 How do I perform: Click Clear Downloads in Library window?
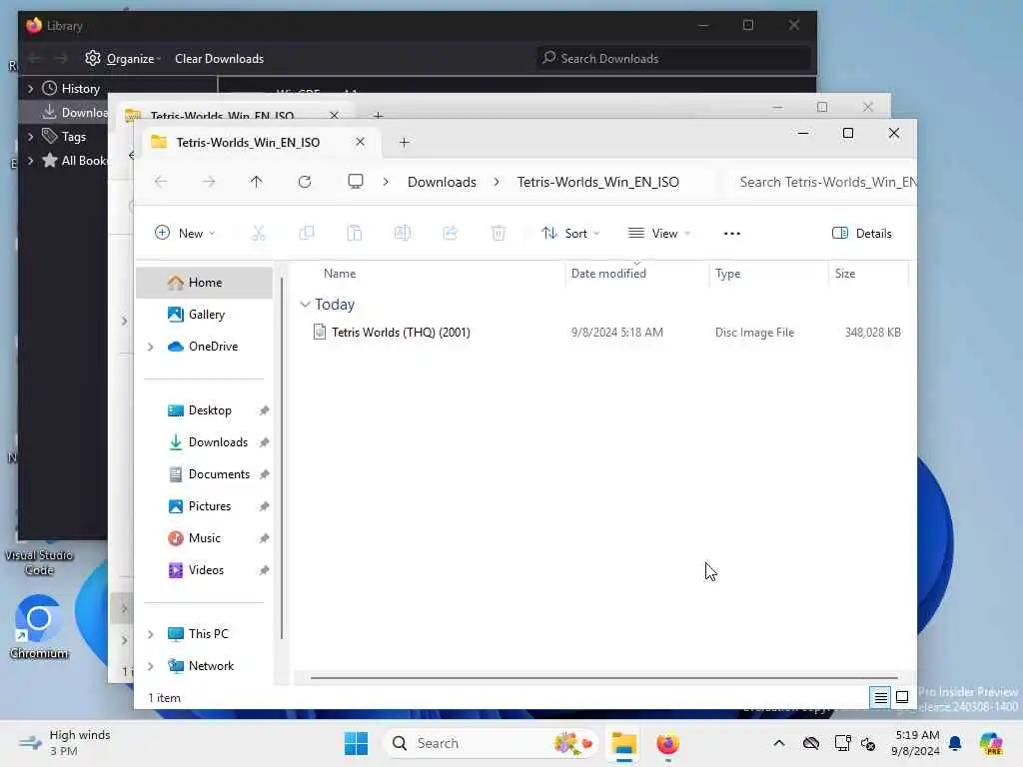219,58
